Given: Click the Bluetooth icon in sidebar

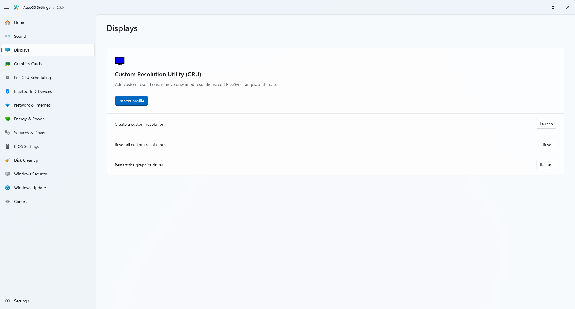Looking at the screenshot, I should click(7, 91).
